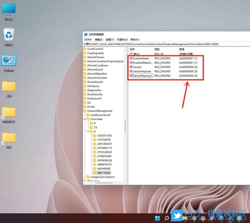Select the CrashControl registry key
The image size is (250, 223).
click(96, 49)
